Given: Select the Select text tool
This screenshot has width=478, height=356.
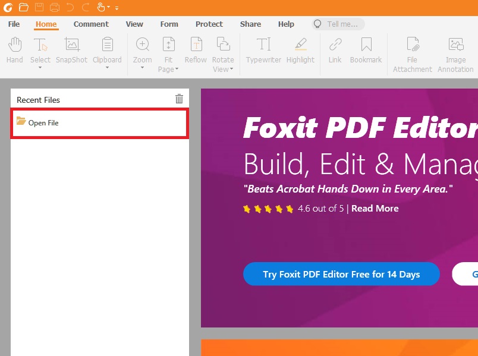Looking at the screenshot, I should [x=40, y=51].
